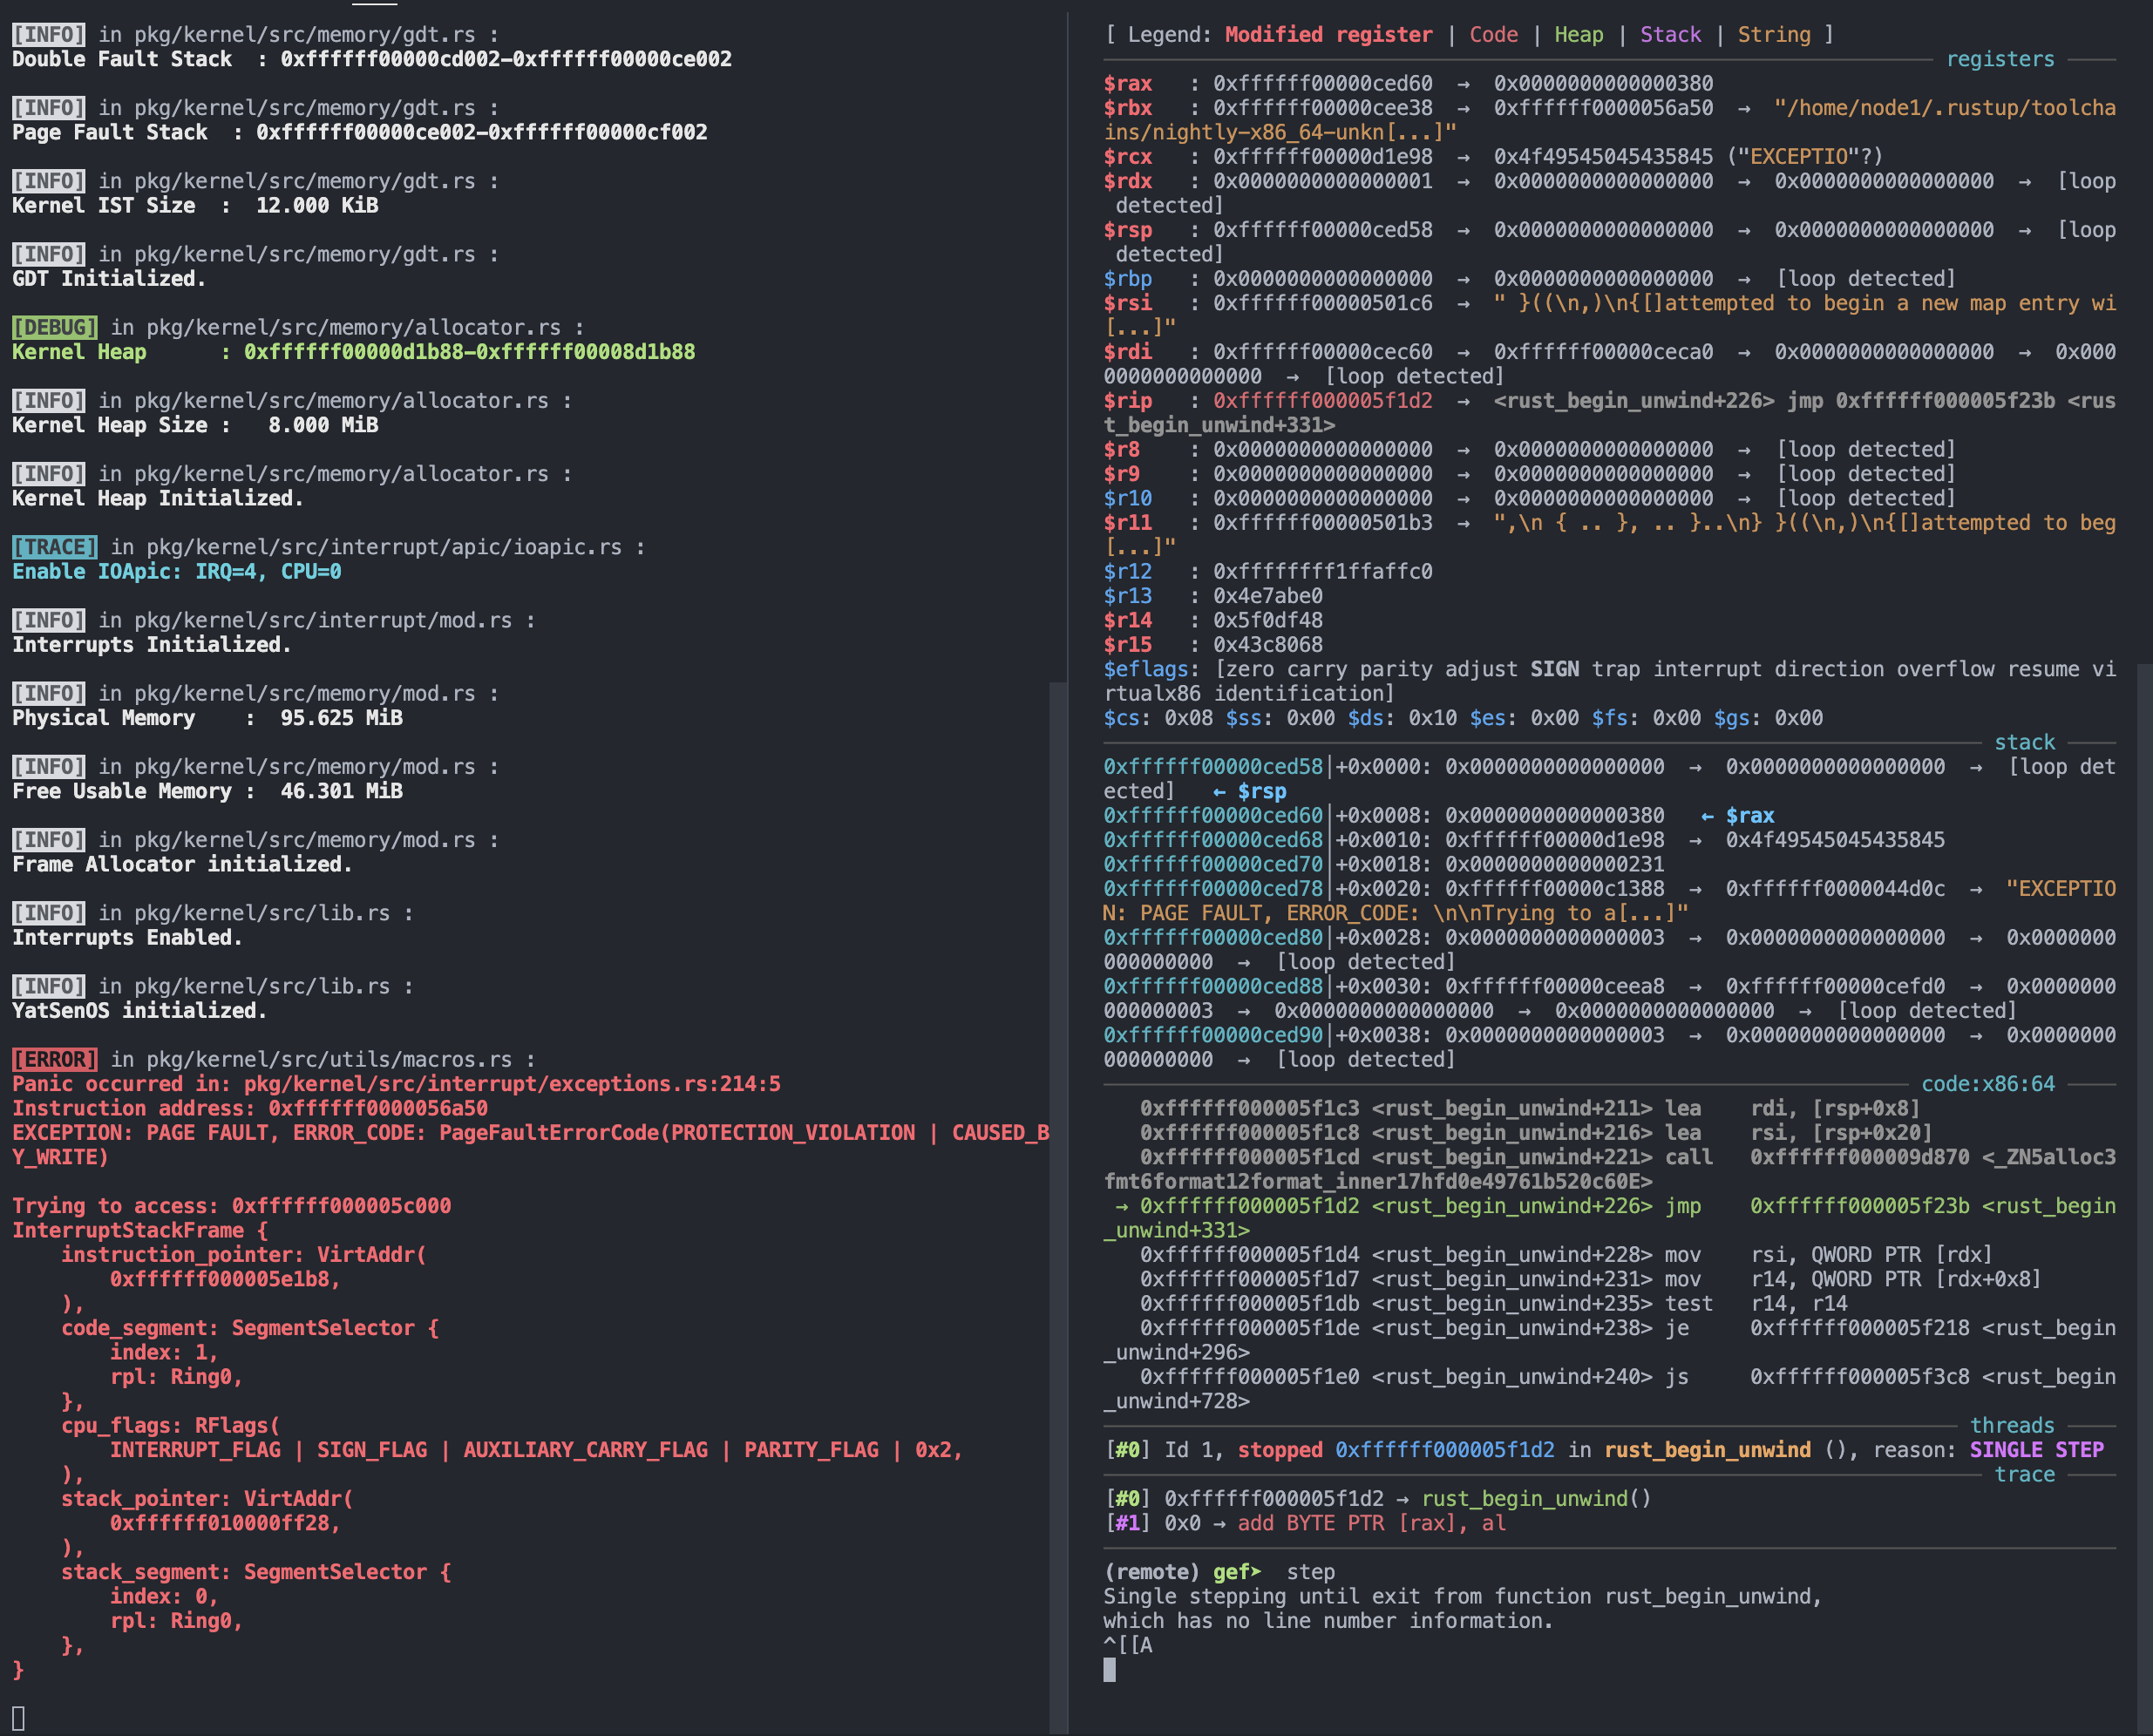Click the purple 'Stack' legend label

point(1670,35)
